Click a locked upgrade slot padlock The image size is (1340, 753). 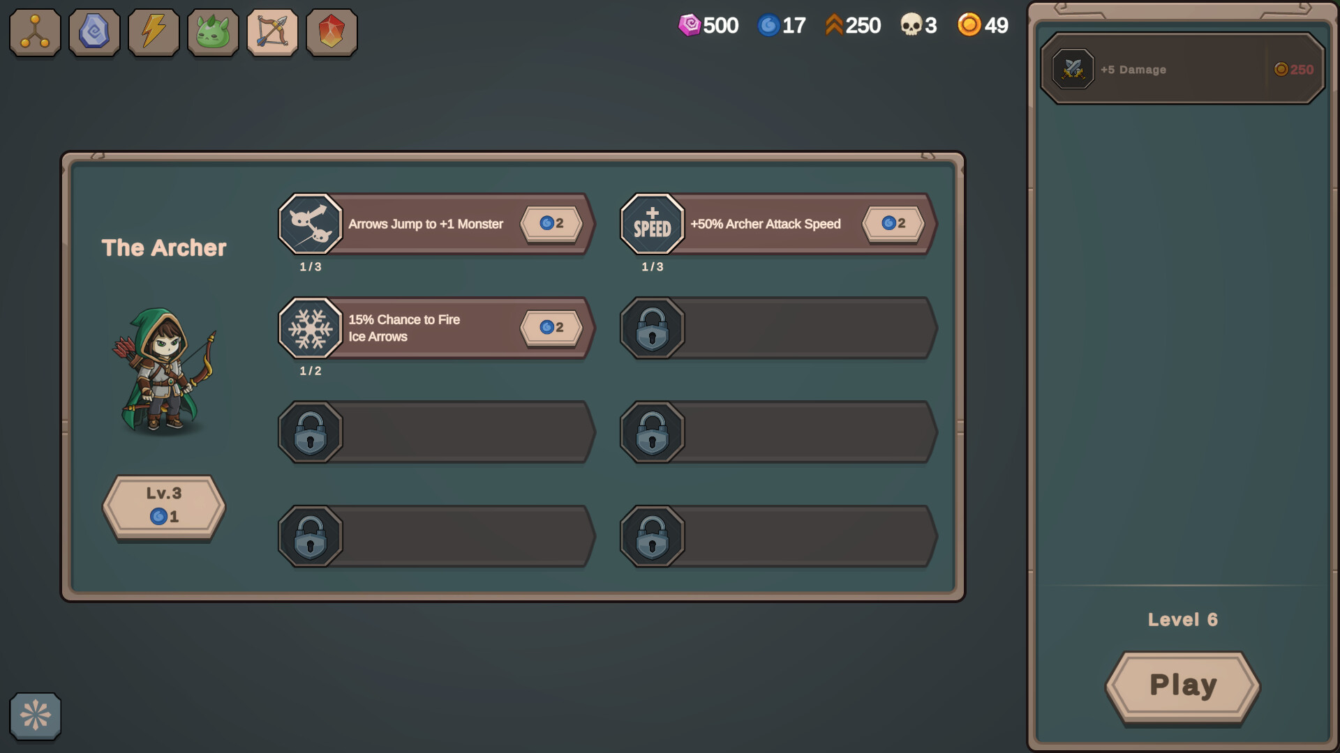click(652, 327)
